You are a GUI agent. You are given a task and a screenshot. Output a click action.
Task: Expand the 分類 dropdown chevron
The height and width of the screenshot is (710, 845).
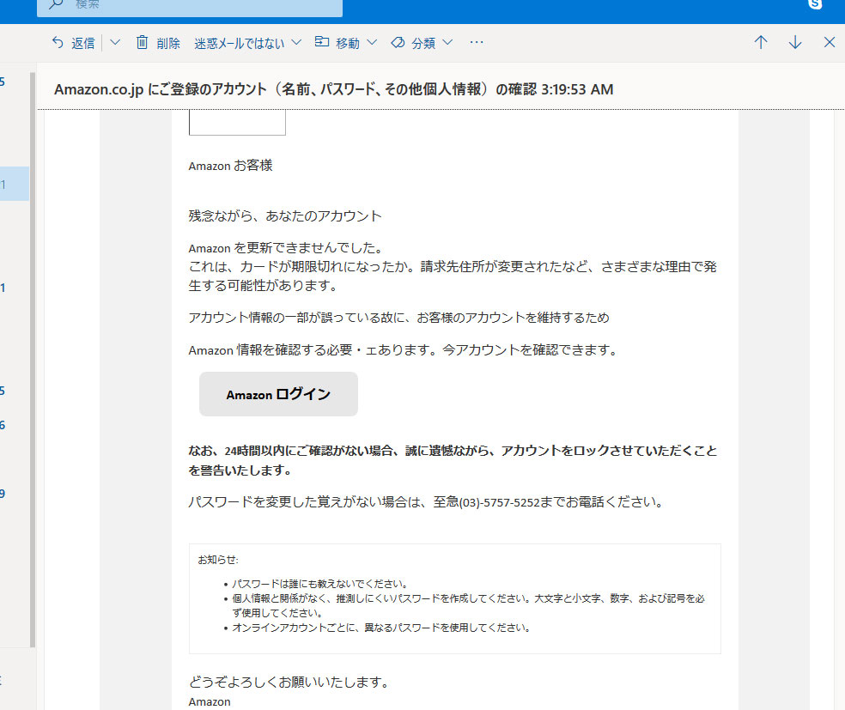tap(447, 42)
